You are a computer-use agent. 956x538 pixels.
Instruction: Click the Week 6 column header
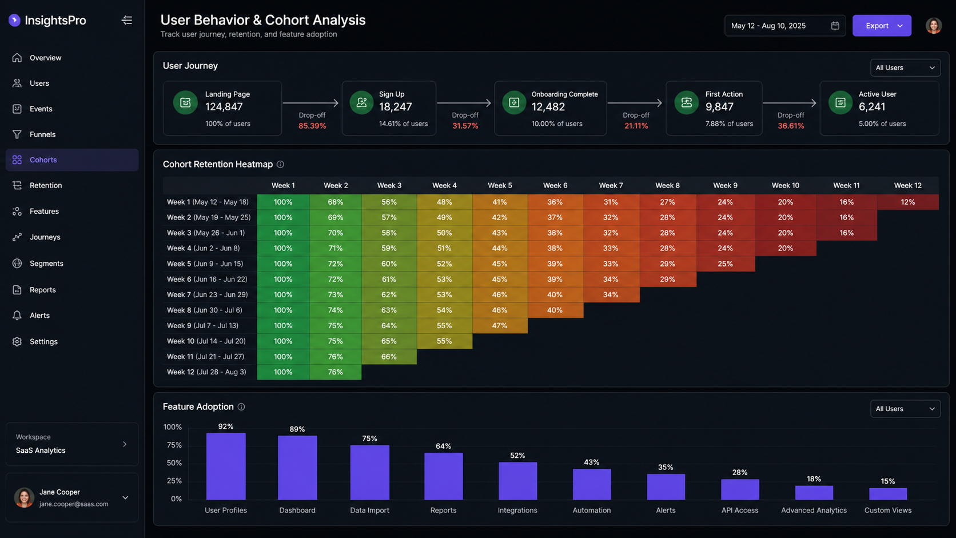pyautogui.click(x=555, y=185)
